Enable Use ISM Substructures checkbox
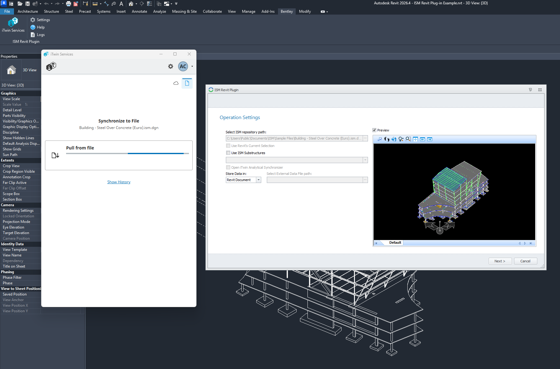Image resolution: width=560 pixels, height=369 pixels. click(x=228, y=153)
